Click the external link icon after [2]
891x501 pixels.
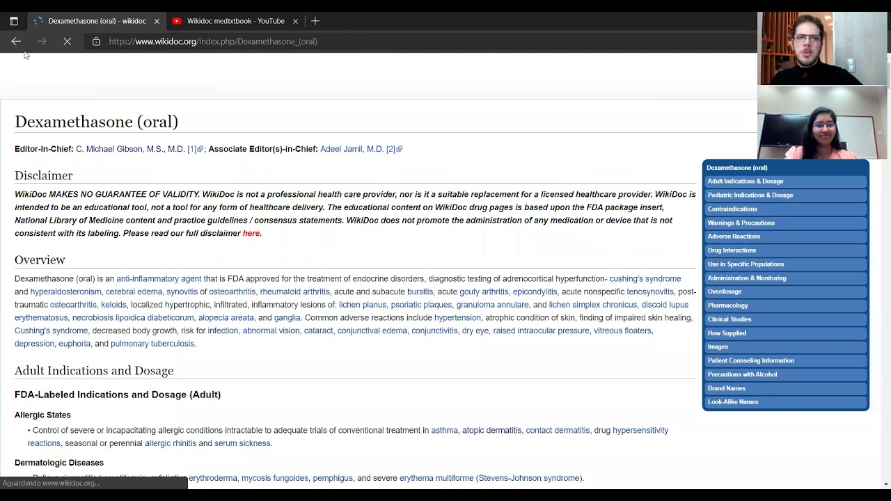pos(399,149)
